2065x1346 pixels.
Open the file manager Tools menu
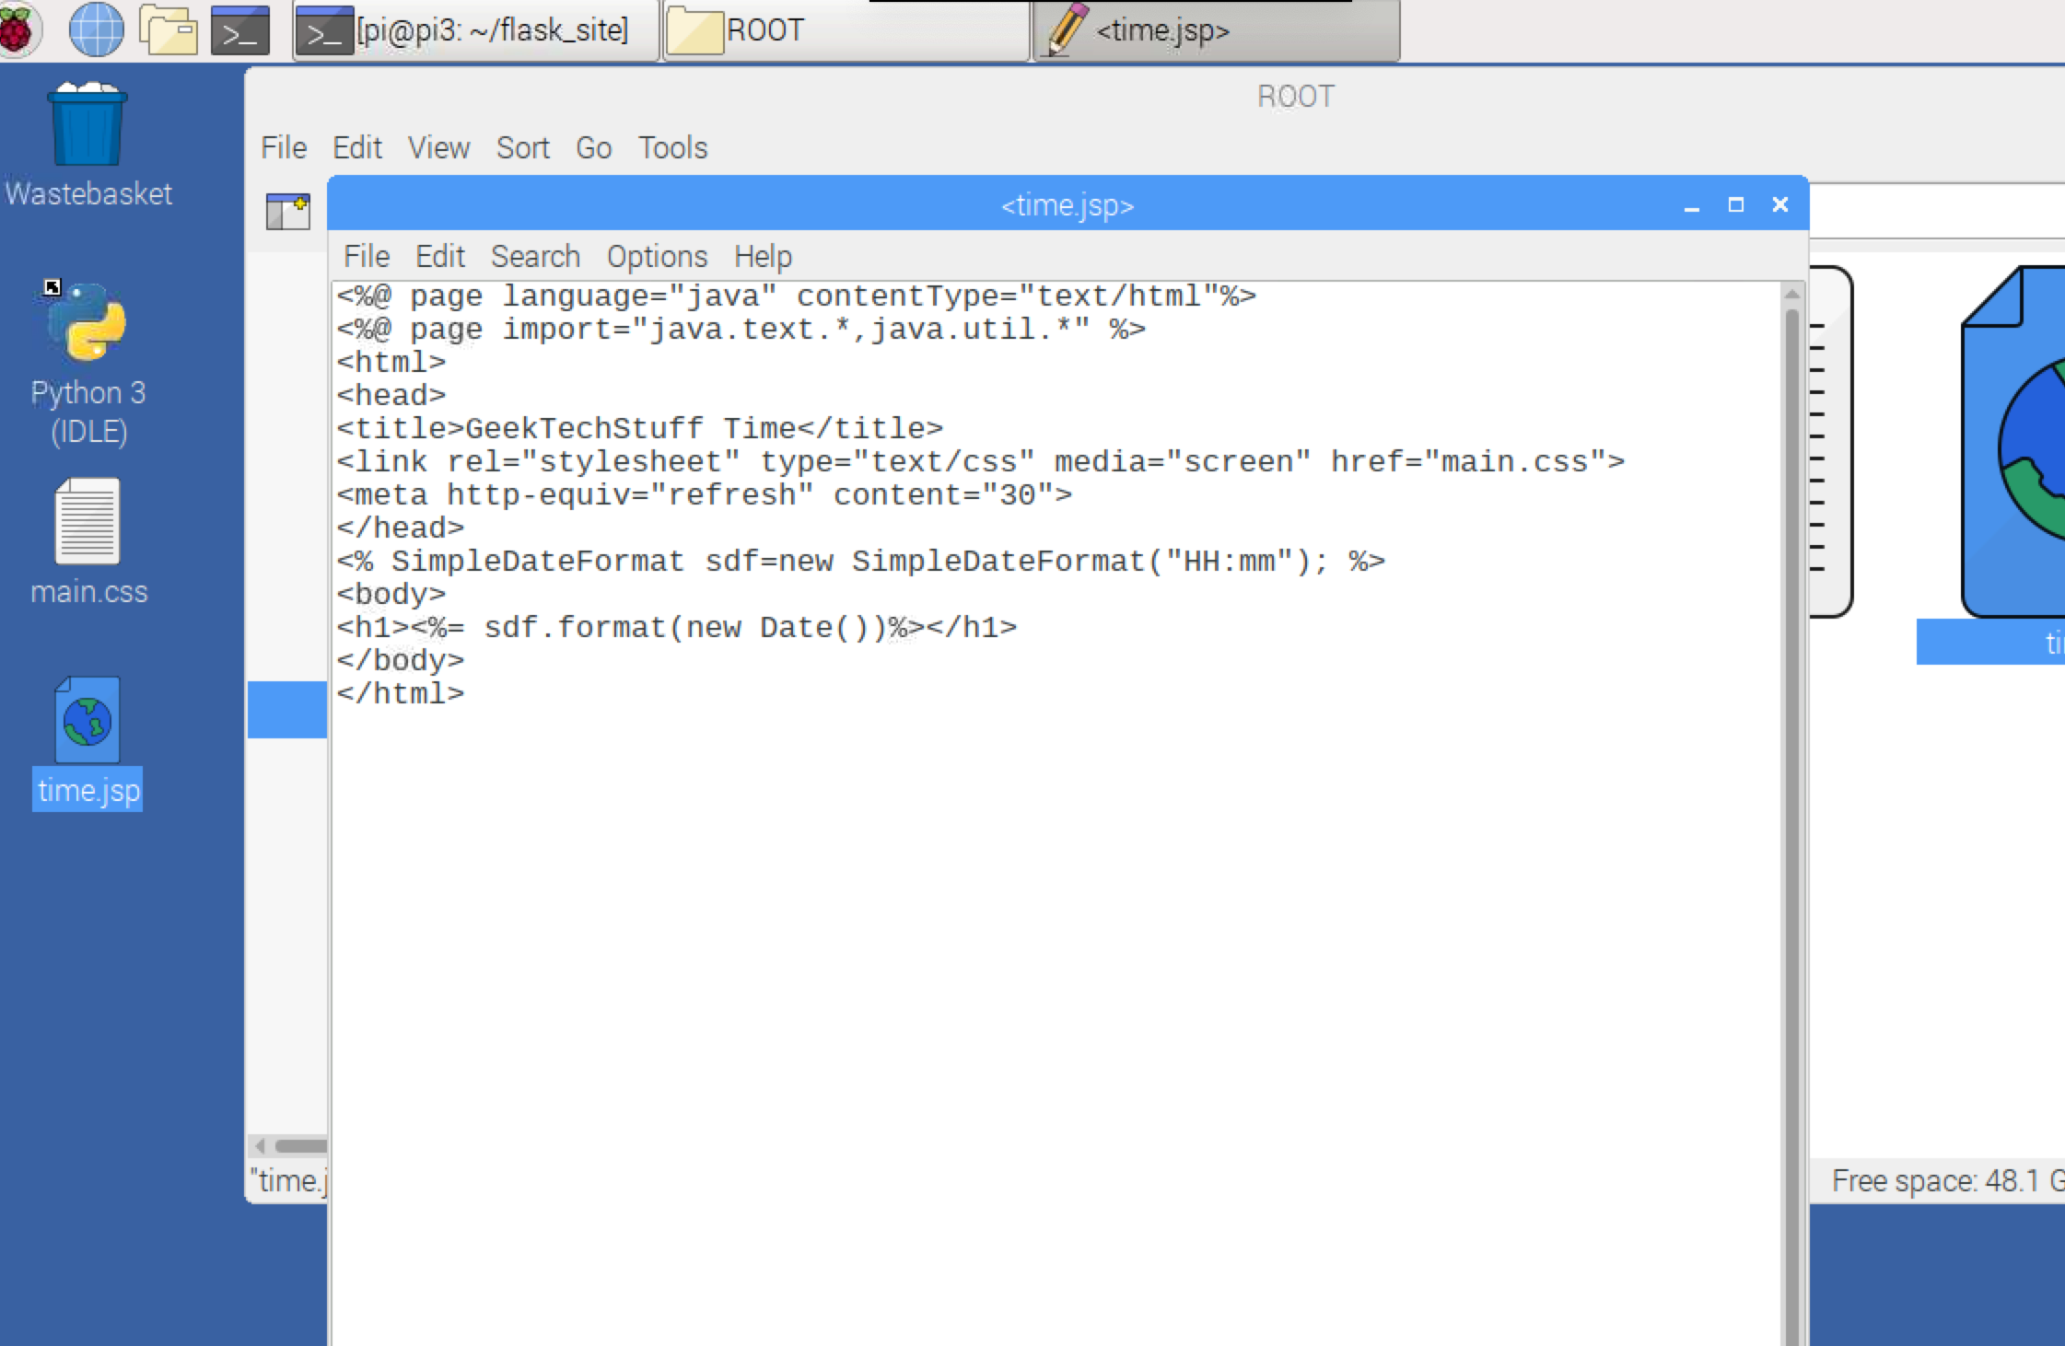point(673,147)
